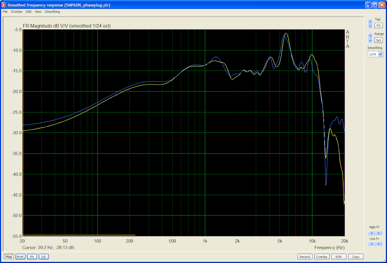Click the Range down arrow stepper
Viewport: 387px width, 263px height.
point(370,40)
